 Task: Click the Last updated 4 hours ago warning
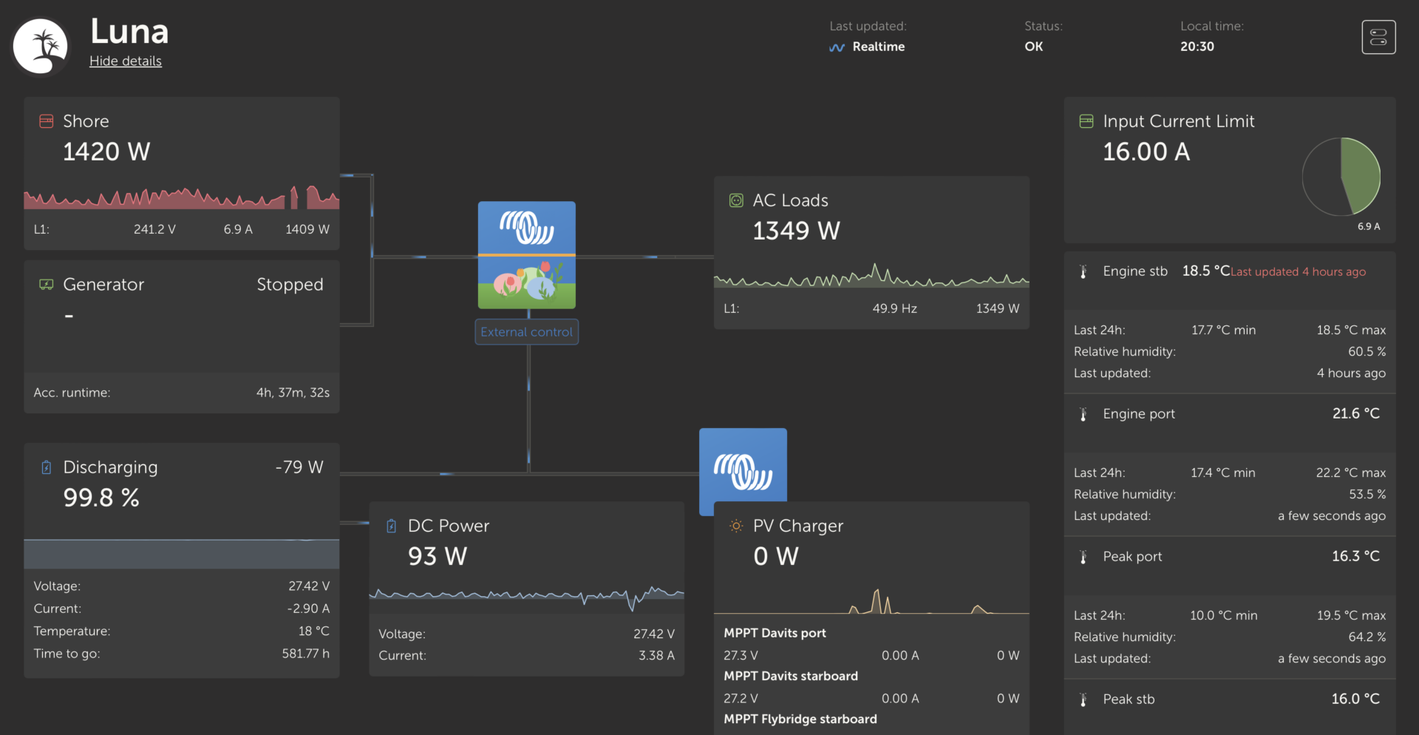[x=1298, y=272]
